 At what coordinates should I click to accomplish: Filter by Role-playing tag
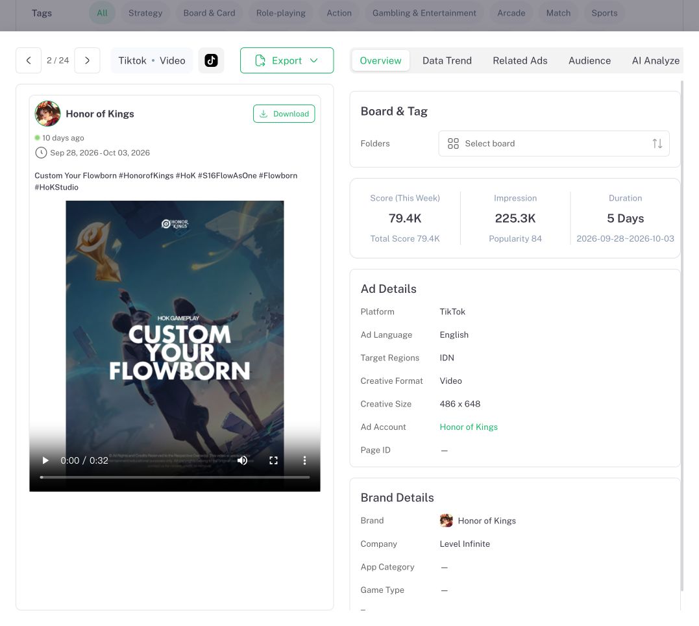click(281, 13)
